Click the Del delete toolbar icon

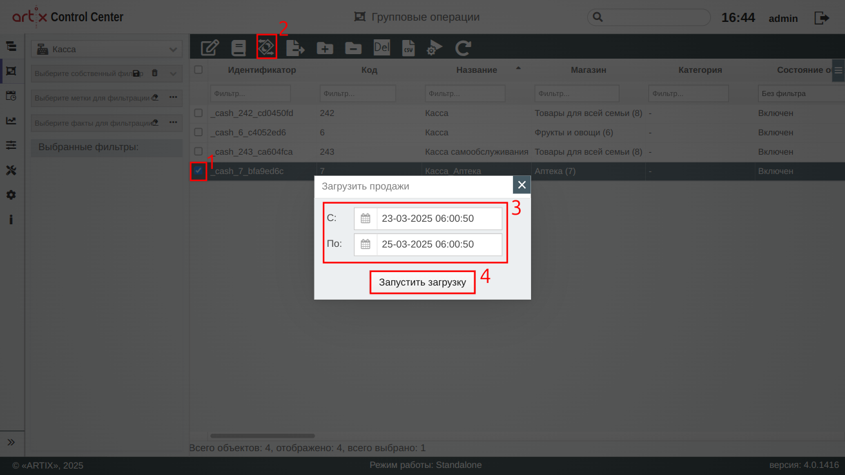tap(382, 48)
